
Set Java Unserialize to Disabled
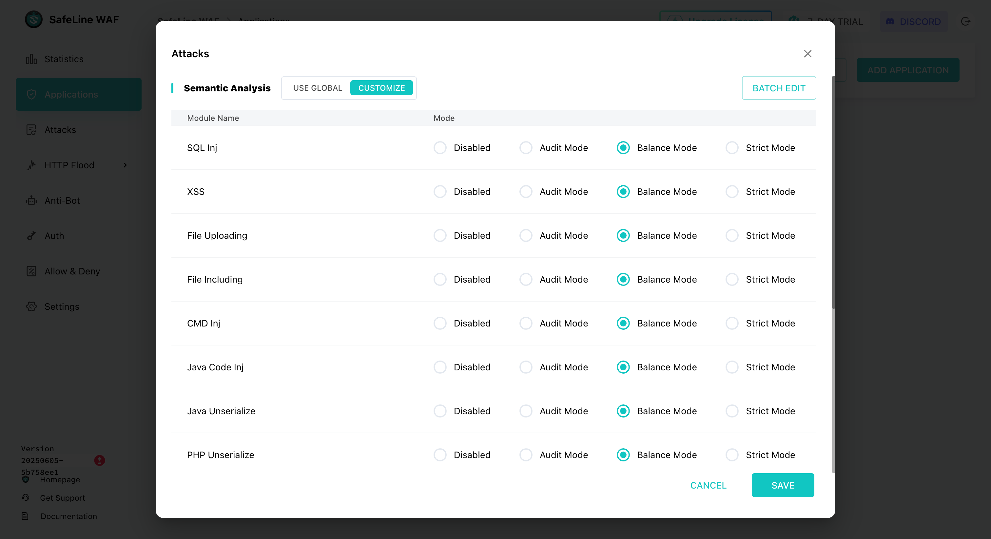coord(440,411)
